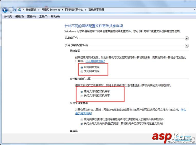Viewport: 196px width, 145px height.
Task: Open breadcrumb arrow before 控制面板
Action: [23, 10]
